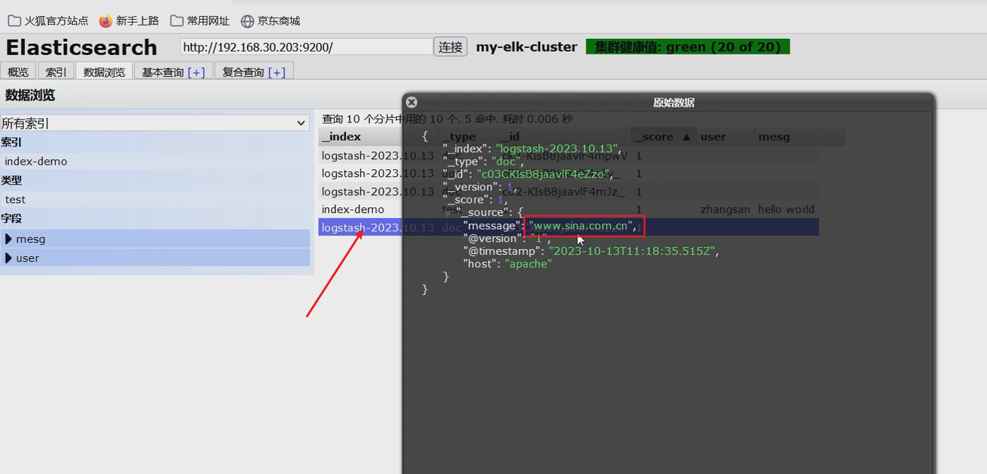Click the my-elk-cluster cluster name
The image size is (987, 474).
(x=526, y=47)
